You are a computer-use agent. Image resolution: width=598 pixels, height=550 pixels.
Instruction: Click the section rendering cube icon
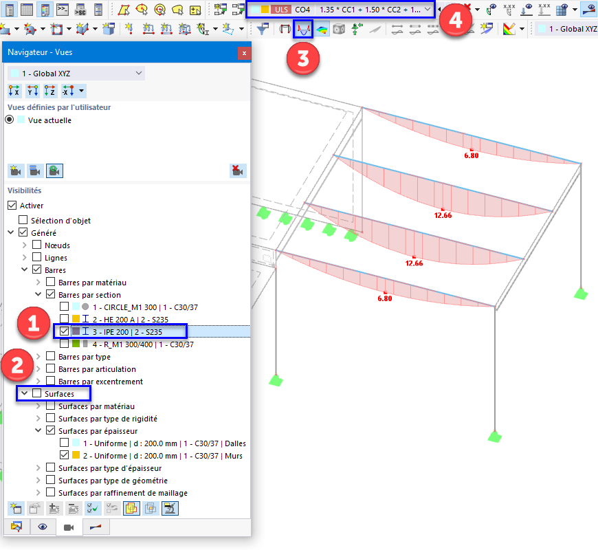[339, 29]
